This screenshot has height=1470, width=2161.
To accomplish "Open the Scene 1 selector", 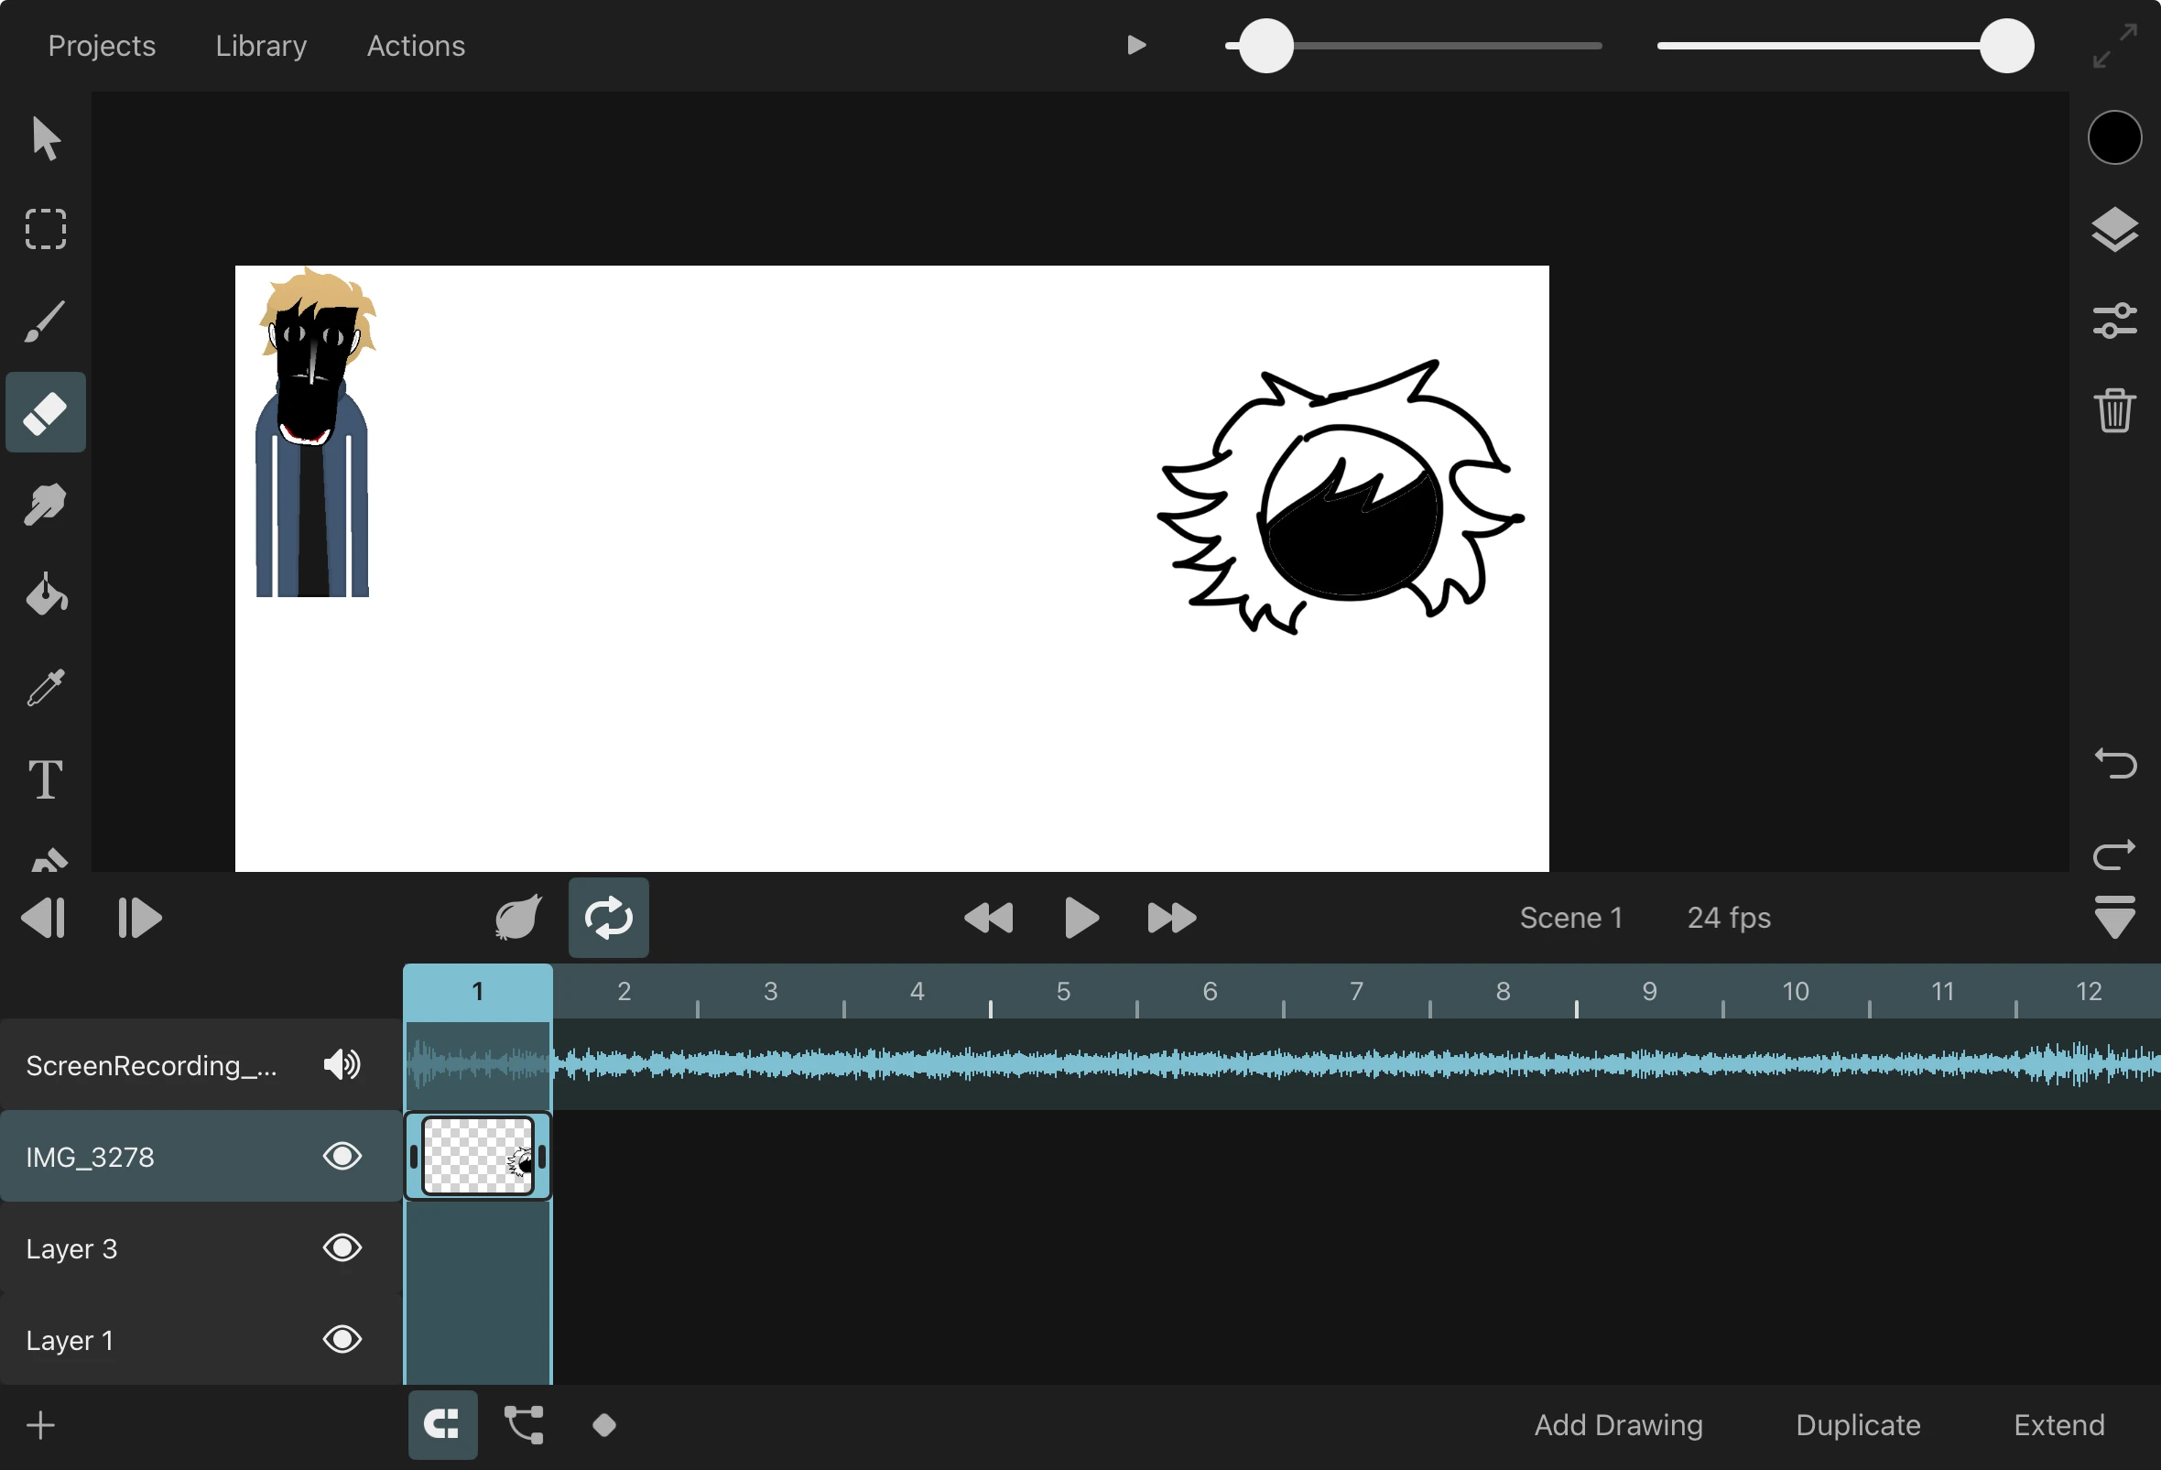I will (x=1570, y=918).
